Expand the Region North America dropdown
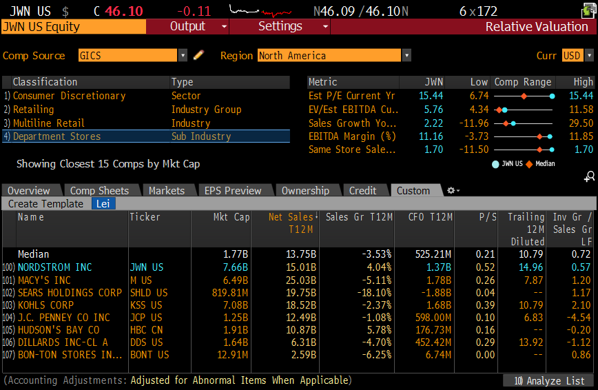 [x=406, y=56]
